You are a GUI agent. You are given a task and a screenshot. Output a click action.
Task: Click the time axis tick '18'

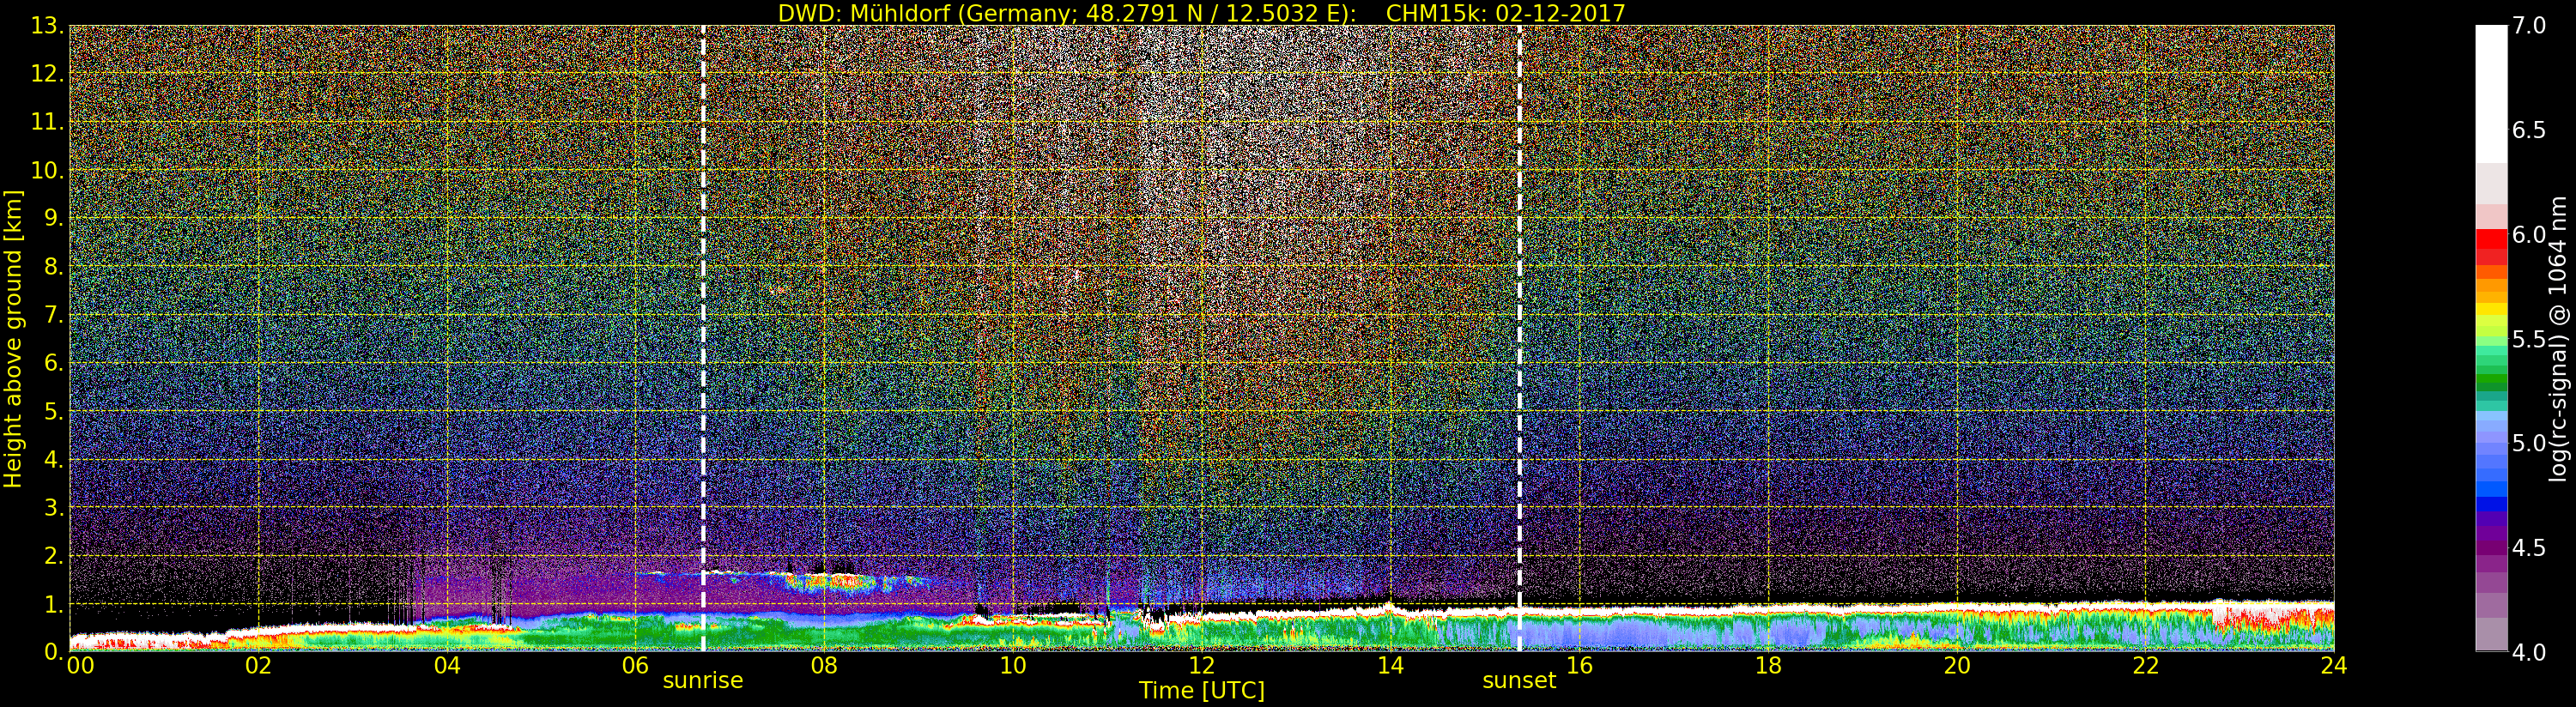1768,665
